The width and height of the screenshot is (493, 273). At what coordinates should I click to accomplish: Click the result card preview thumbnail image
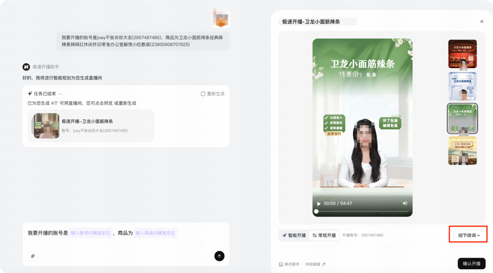tap(46, 126)
